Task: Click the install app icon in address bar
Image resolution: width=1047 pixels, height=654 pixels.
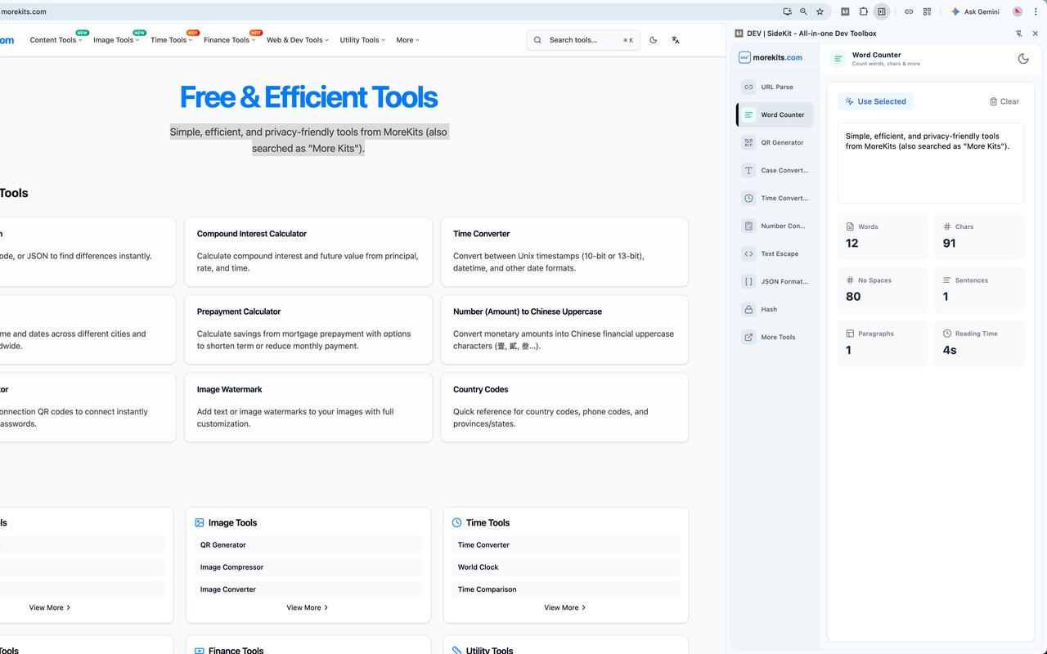Action: pyautogui.click(x=787, y=11)
